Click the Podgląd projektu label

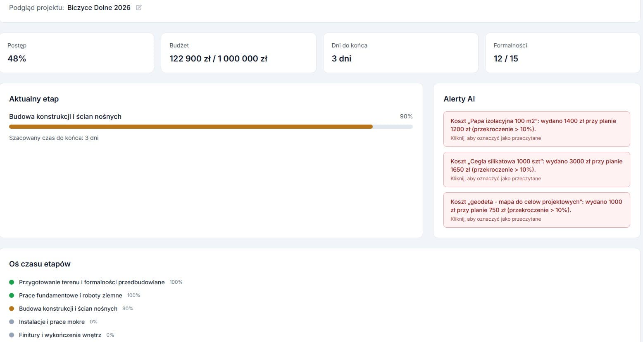[36, 7]
